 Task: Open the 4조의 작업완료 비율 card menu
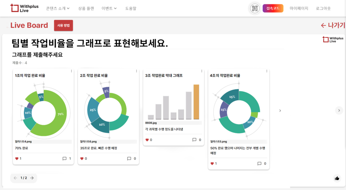(267, 71)
